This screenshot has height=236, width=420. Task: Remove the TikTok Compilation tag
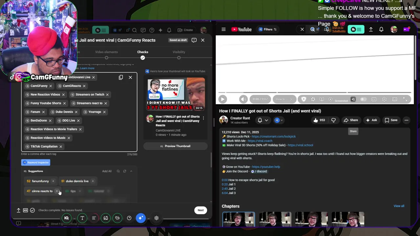[61, 147]
